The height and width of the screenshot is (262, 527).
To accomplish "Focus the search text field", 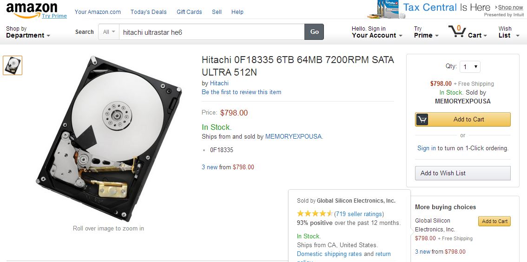I will coord(211,32).
